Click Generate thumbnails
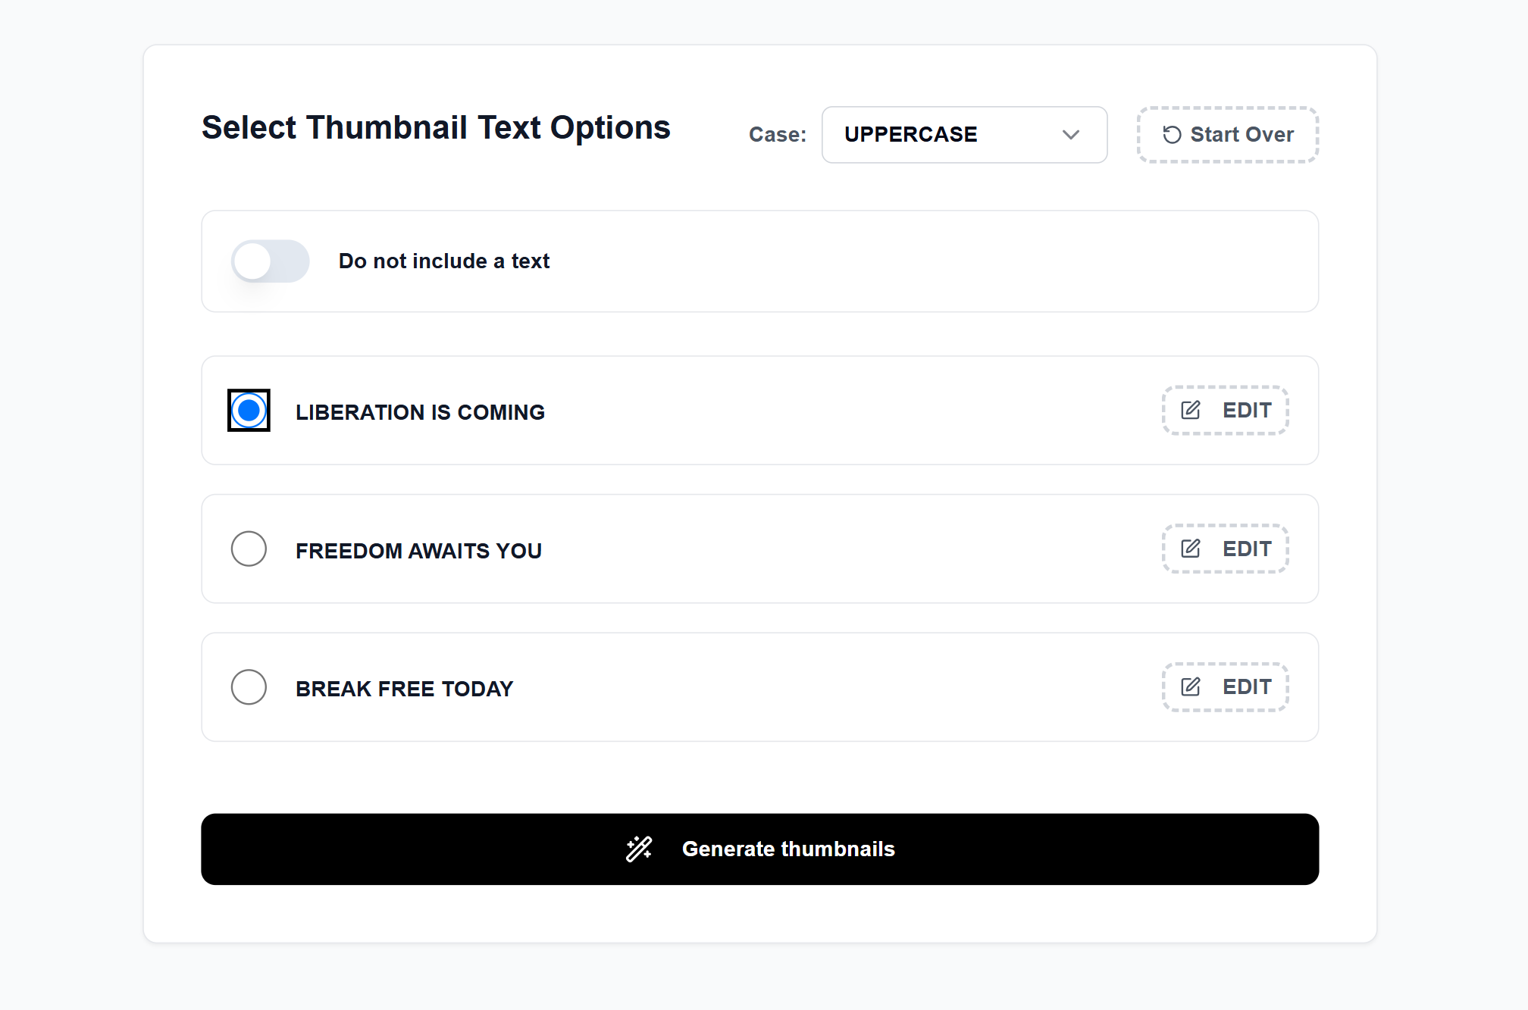The image size is (1528, 1010). [x=759, y=849]
